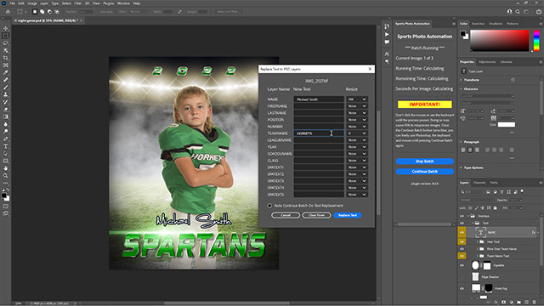Click the FIRSTNAME text field
Viewport: 544px width, 306px height.
[x=319, y=106]
